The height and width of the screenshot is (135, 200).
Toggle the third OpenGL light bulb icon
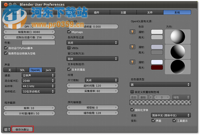tap(132, 62)
